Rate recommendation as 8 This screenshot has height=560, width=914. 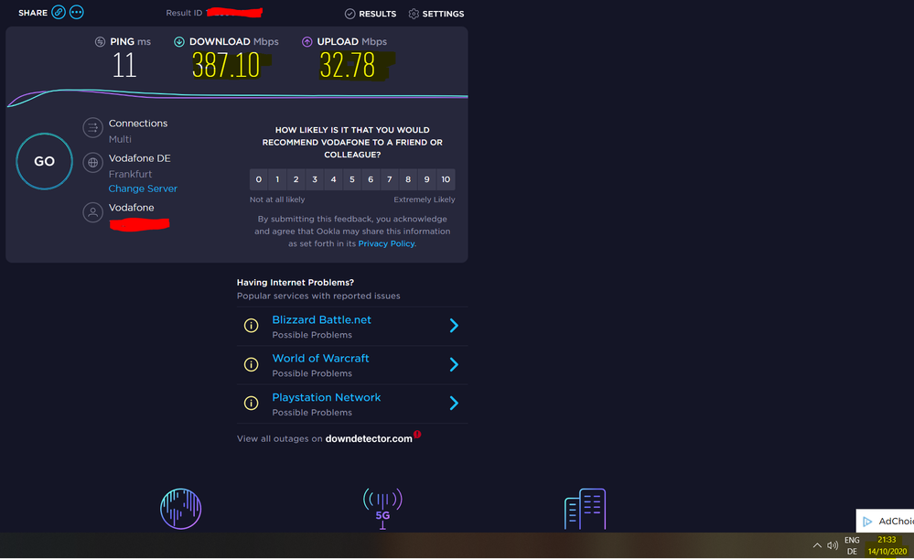coord(408,179)
